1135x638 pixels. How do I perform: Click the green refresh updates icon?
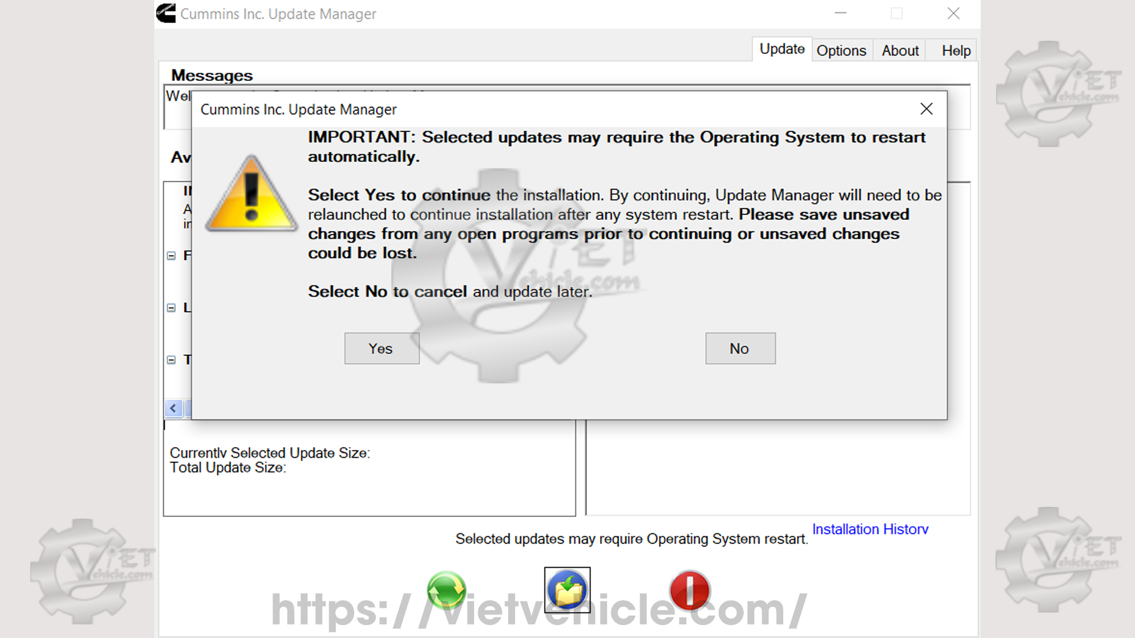click(446, 590)
